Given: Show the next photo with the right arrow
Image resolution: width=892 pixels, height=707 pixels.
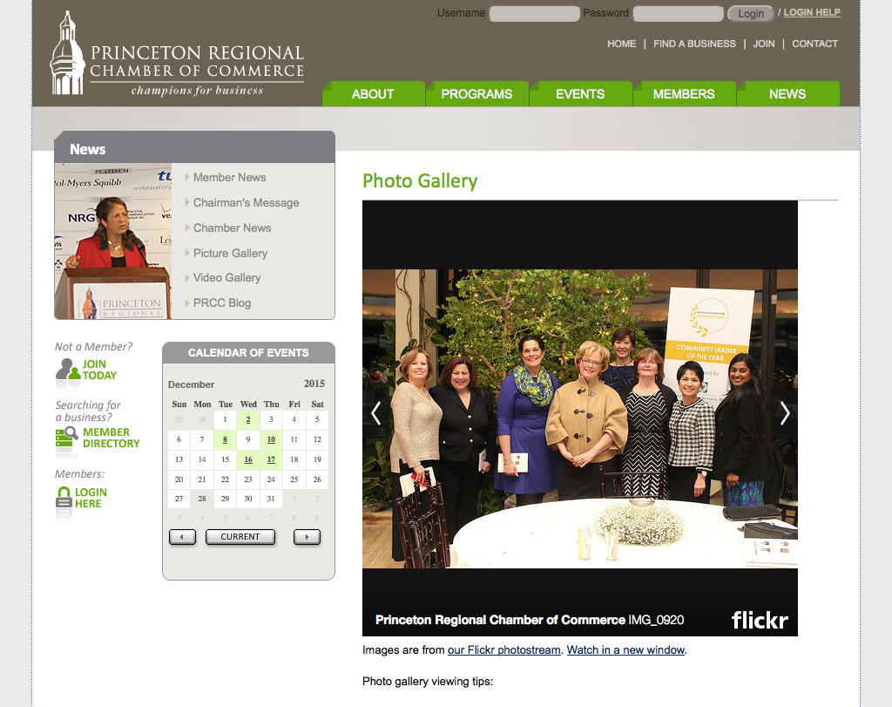Looking at the screenshot, I should pos(785,413).
